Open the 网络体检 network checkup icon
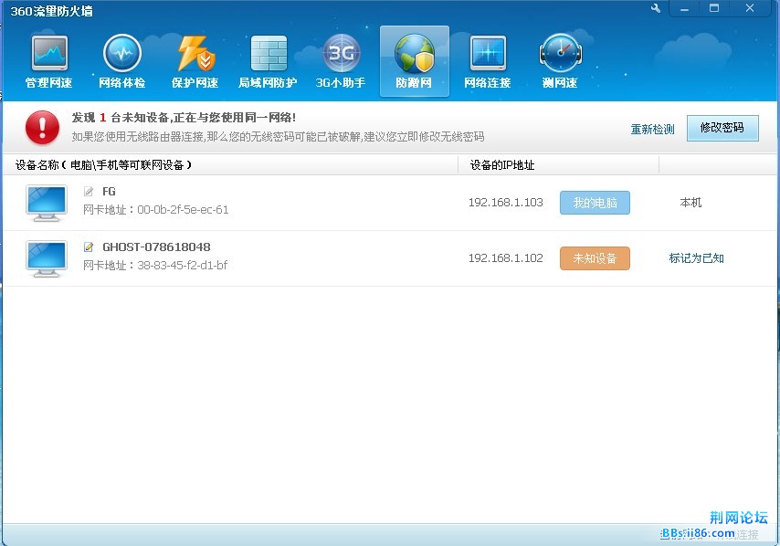The height and width of the screenshot is (546, 780). click(x=121, y=62)
